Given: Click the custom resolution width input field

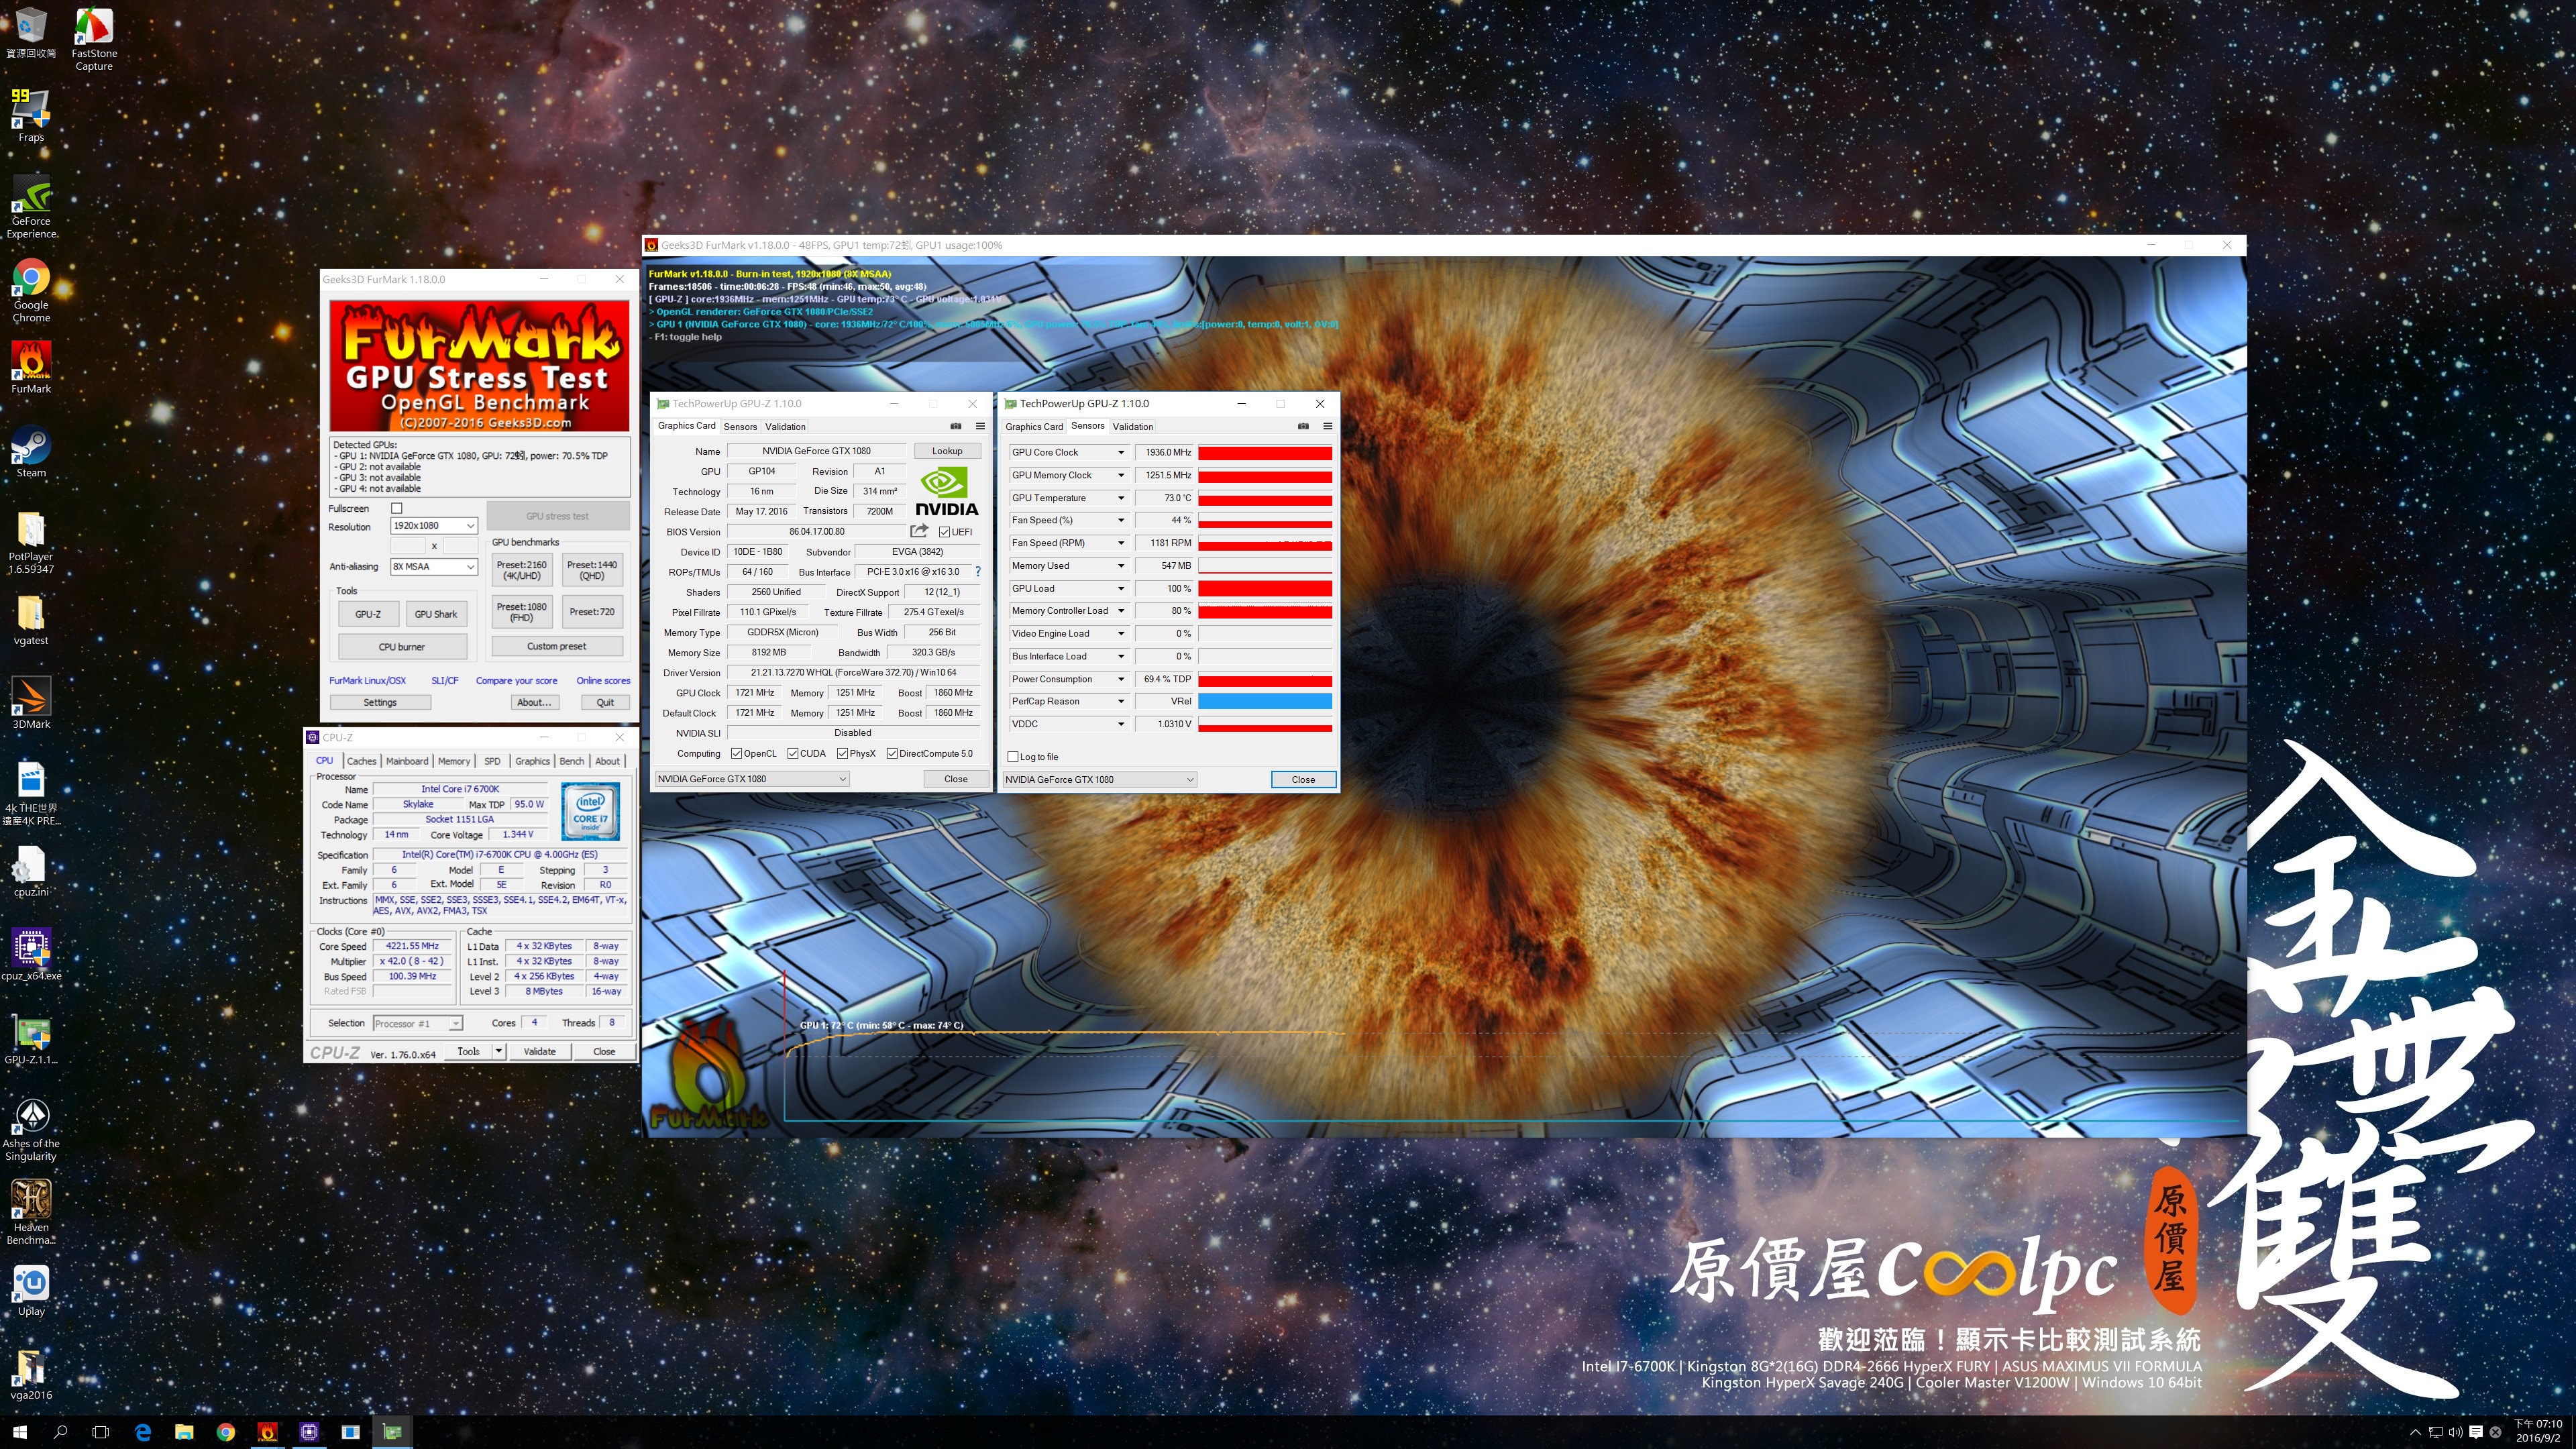Looking at the screenshot, I should click(x=408, y=546).
